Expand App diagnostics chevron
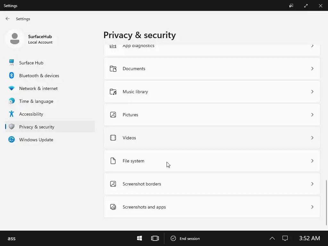The height and width of the screenshot is (246, 328). (312, 46)
